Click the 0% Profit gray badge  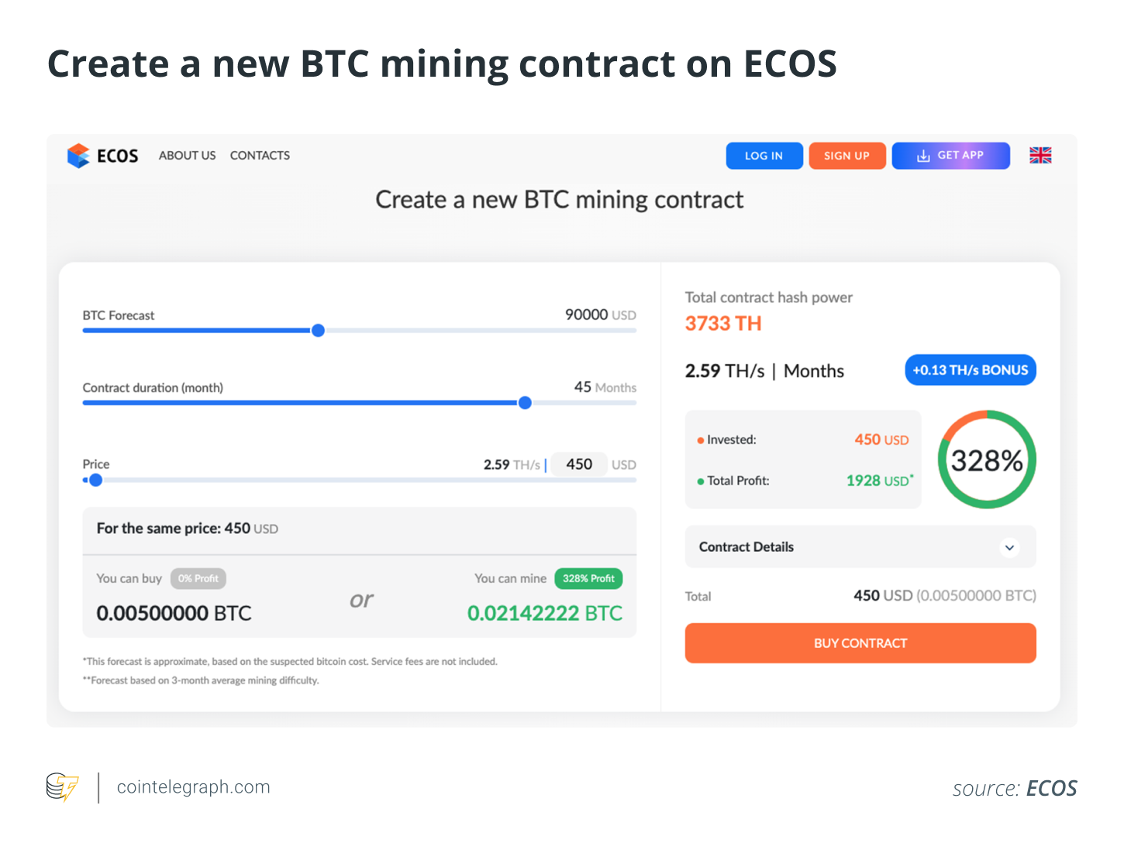point(198,578)
